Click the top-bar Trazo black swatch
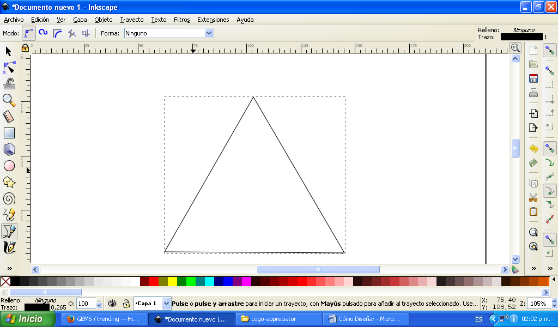Viewport: 558px width, 327px height. click(x=521, y=37)
